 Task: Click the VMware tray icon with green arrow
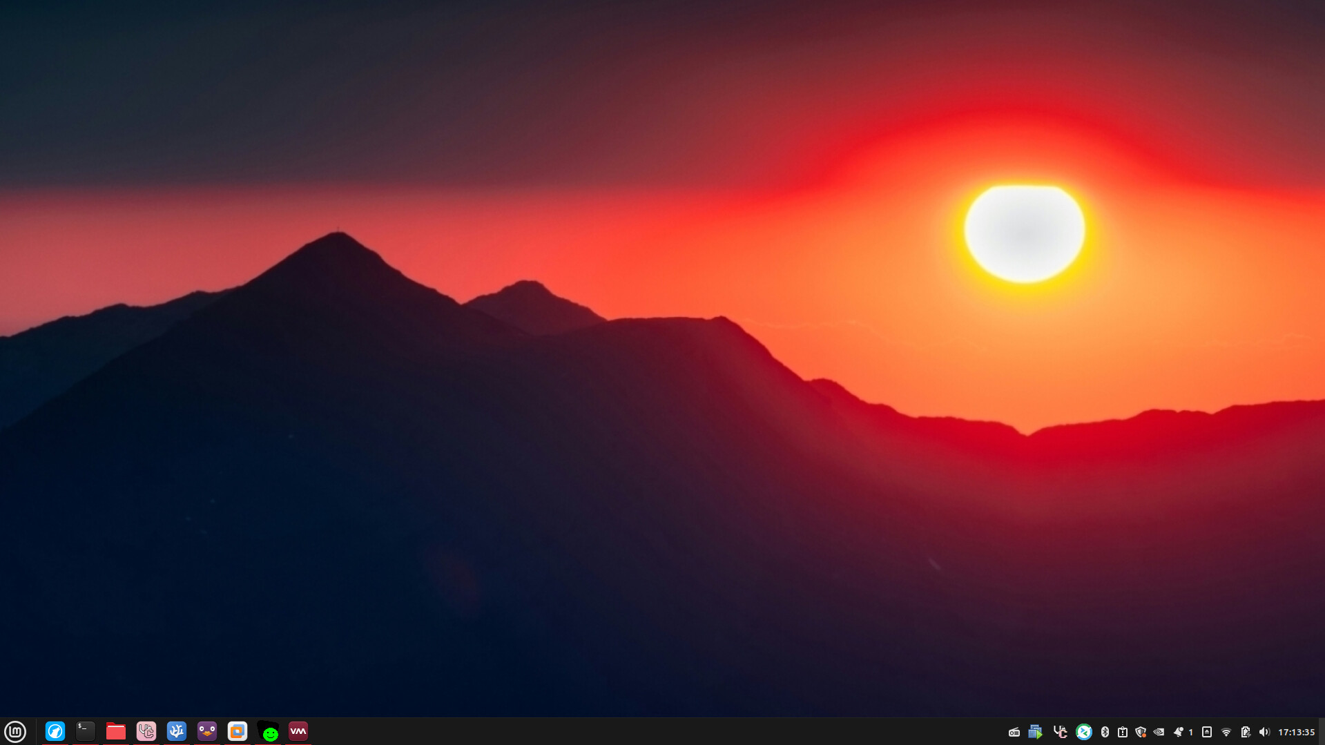tap(1035, 732)
